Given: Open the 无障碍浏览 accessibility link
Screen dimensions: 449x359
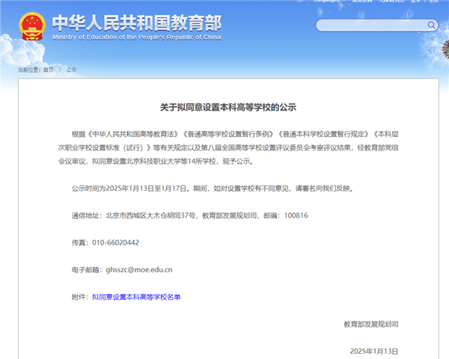Looking at the screenshot, I should (x=393, y=1).
